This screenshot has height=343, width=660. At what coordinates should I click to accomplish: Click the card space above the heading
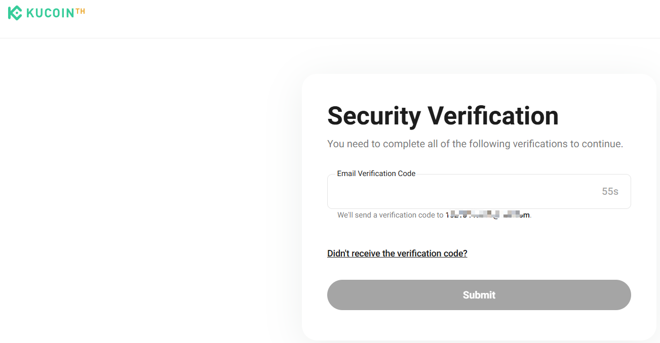point(479,88)
